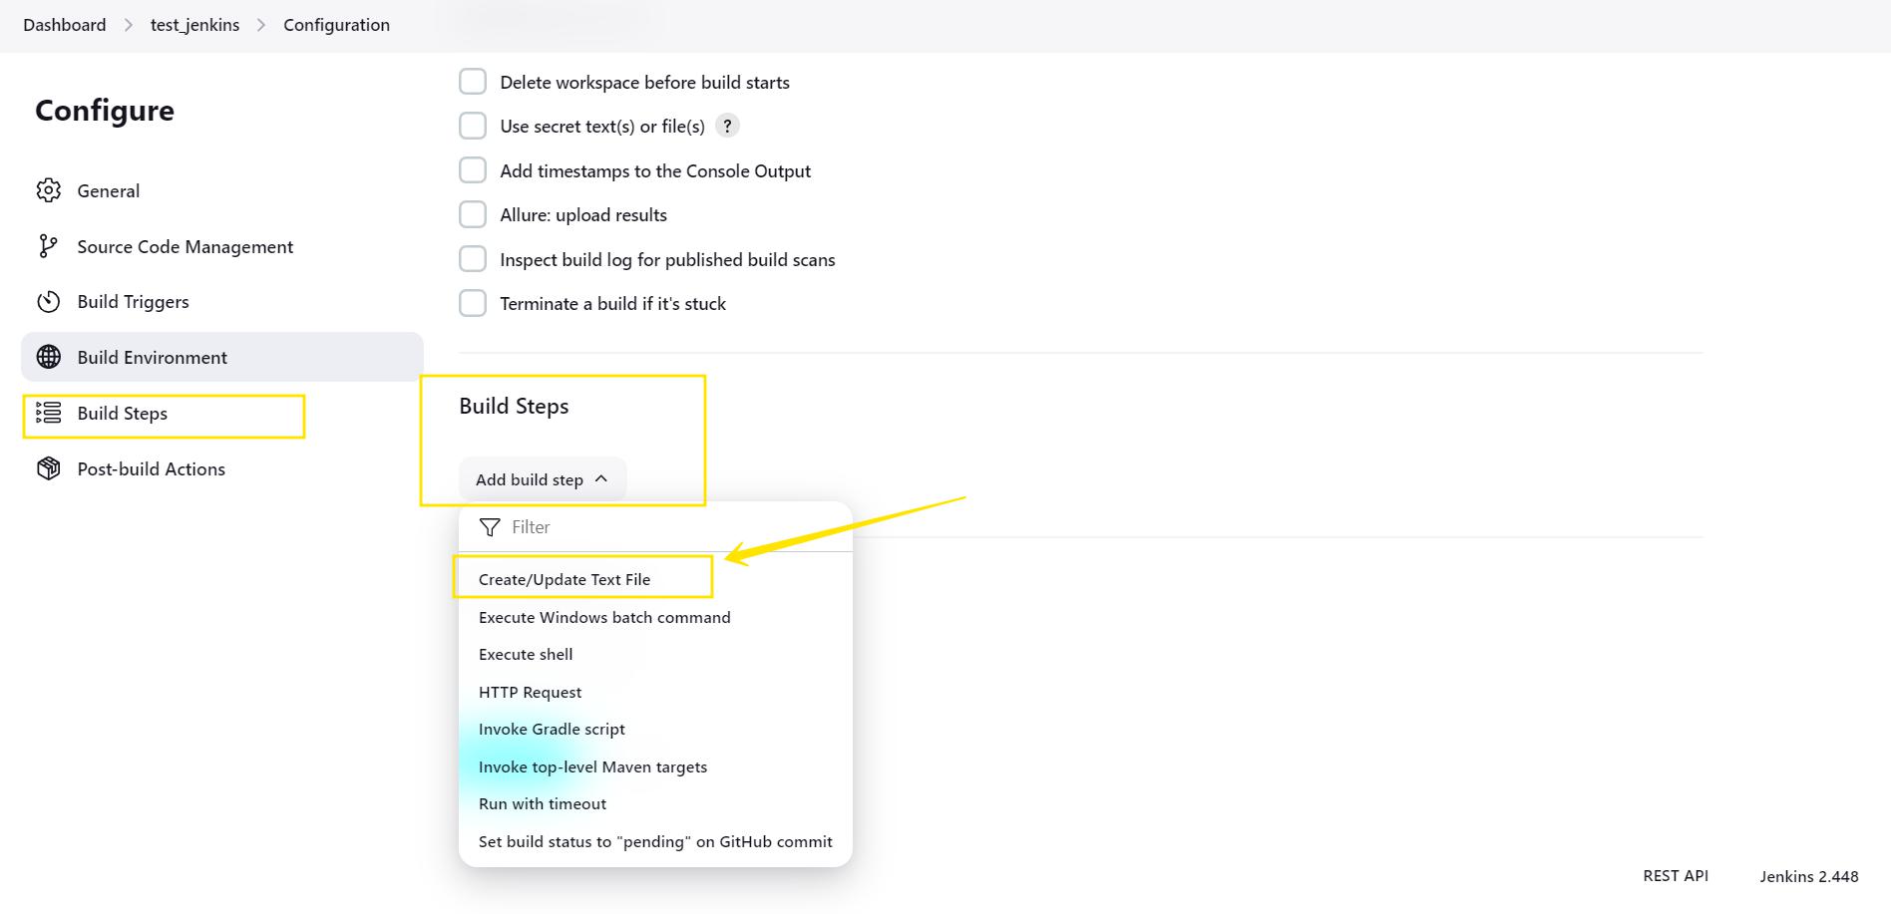Open the REST API link

(x=1676, y=875)
